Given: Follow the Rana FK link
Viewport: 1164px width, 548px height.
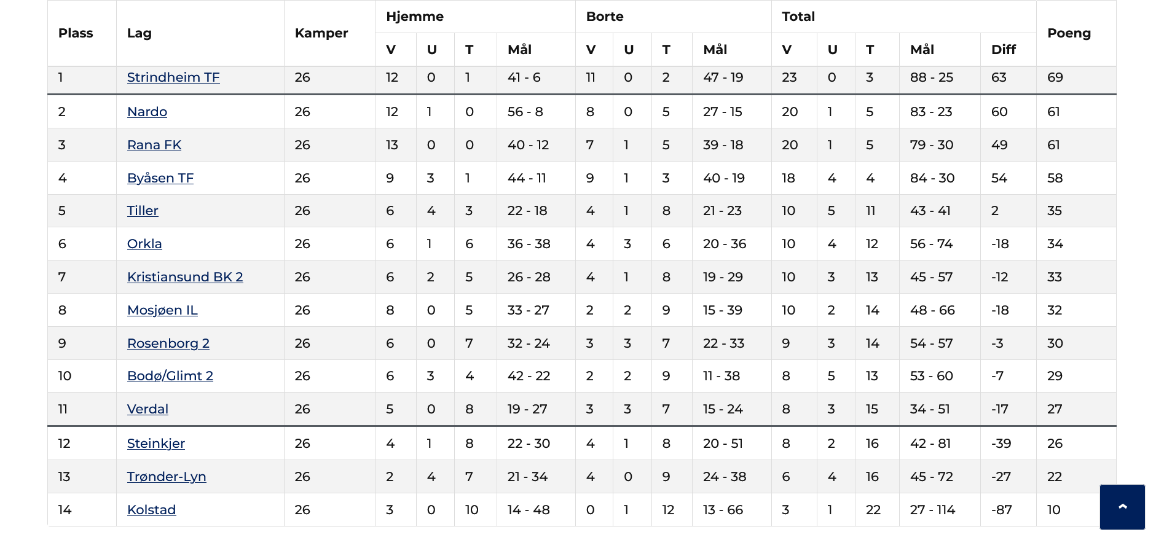Looking at the screenshot, I should [x=154, y=145].
